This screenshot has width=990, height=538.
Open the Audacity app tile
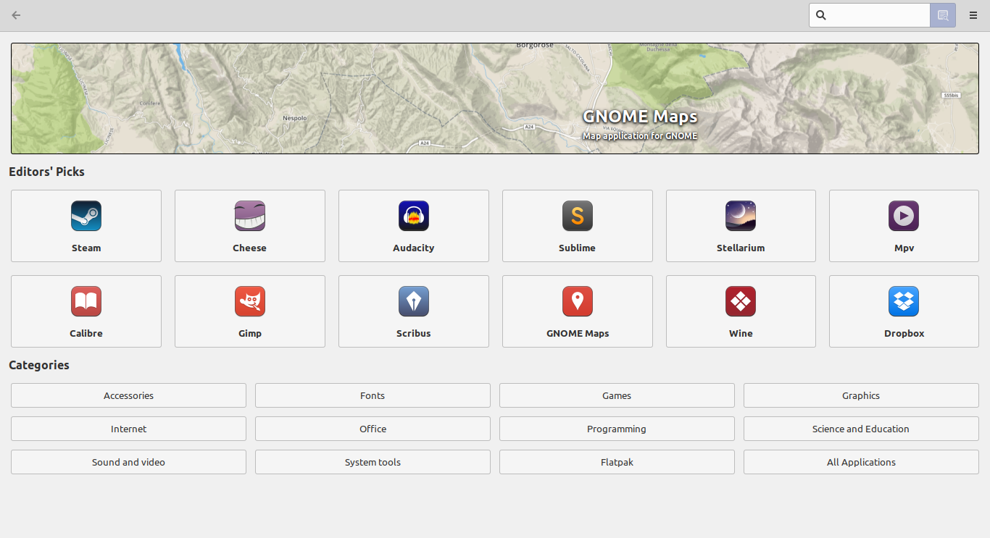(414, 226)
